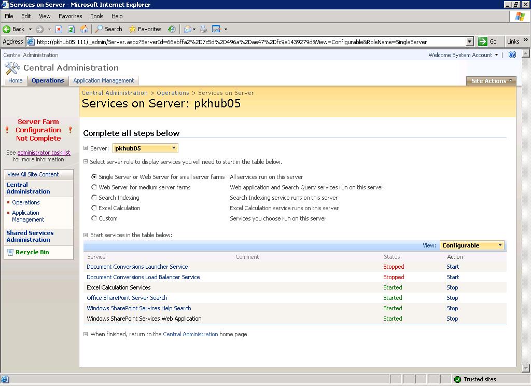Click the Go green arrow button
The height and width of the screenshot is (386, 531).
click(x=483, y=42)
